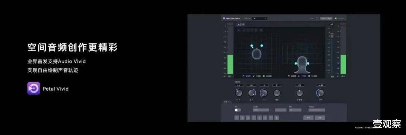Click the -∞ dB field above LFE knob
The width and height of the screenshot is (406, 135).
[321, 85]
